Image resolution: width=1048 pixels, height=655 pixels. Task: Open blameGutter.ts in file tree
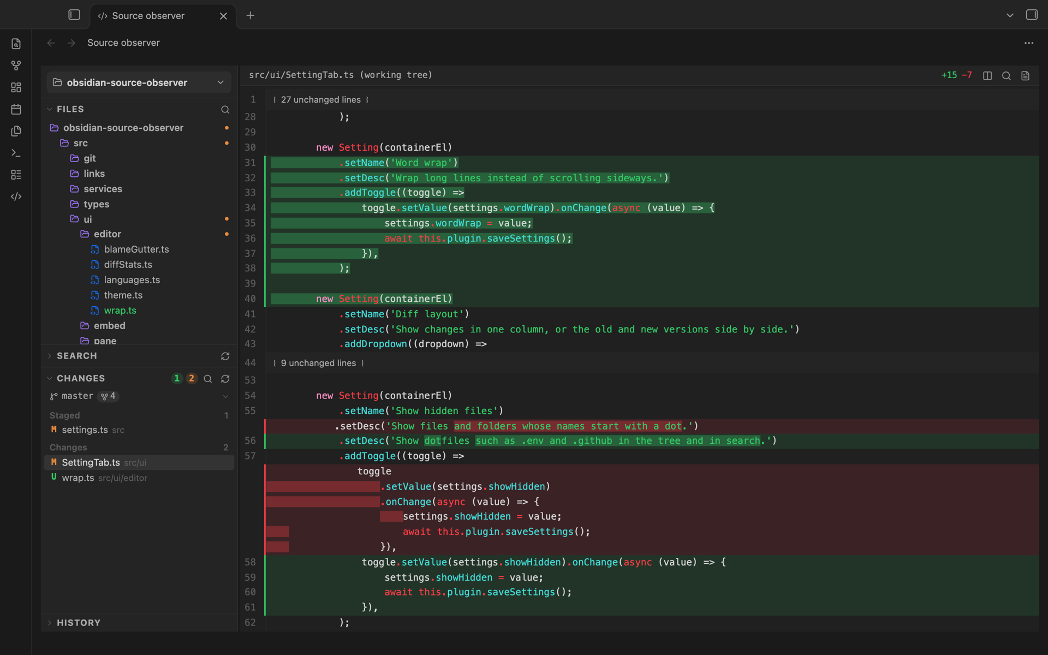[x=136, y=249]
